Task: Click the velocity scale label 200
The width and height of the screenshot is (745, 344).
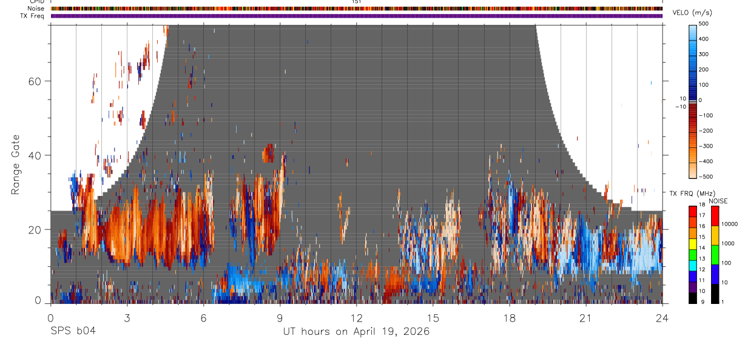Action: (704, 70)
